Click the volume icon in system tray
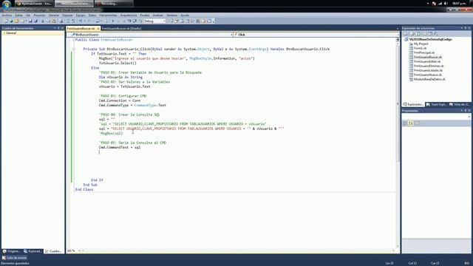The image size is (473, 266). [x=446, y=4]
